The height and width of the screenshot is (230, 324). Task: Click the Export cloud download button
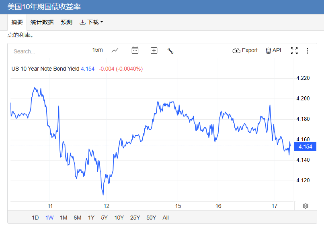(x=245, y=50)
